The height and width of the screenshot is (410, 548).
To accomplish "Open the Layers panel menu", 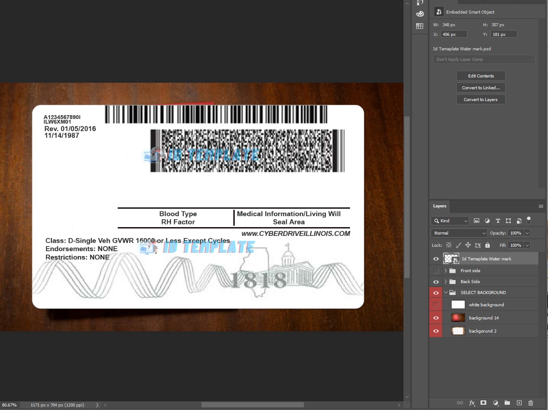I will [541, 206].
